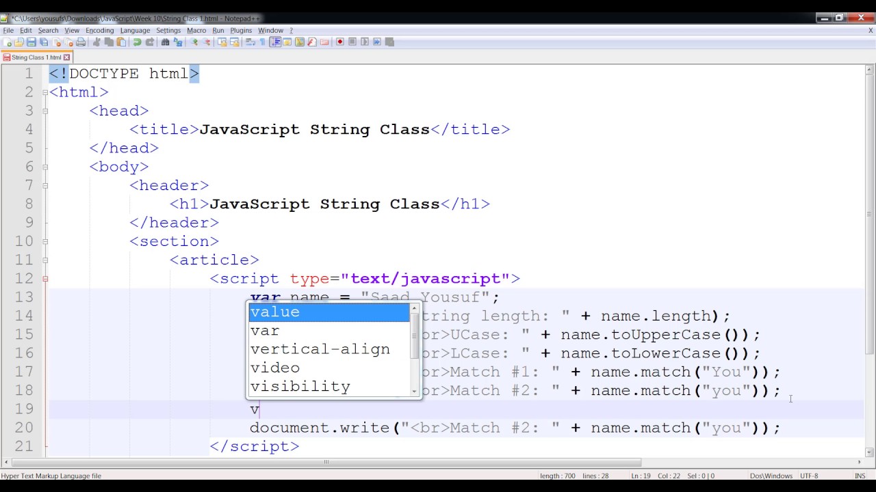The image size is (876, 492).
Task: Click the Copy toolbar icon
Action: (109, 42)
